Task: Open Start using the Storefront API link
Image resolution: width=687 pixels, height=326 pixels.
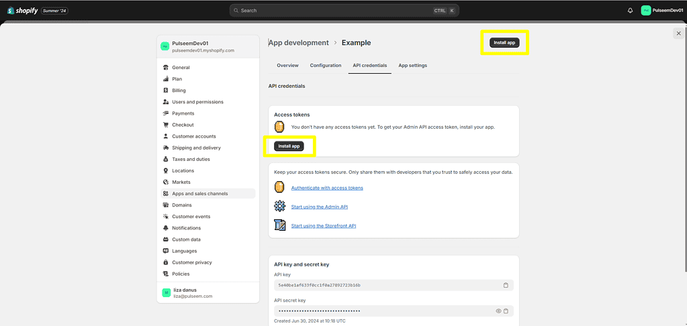Action: pyautogui.click(x=323, y=226)
